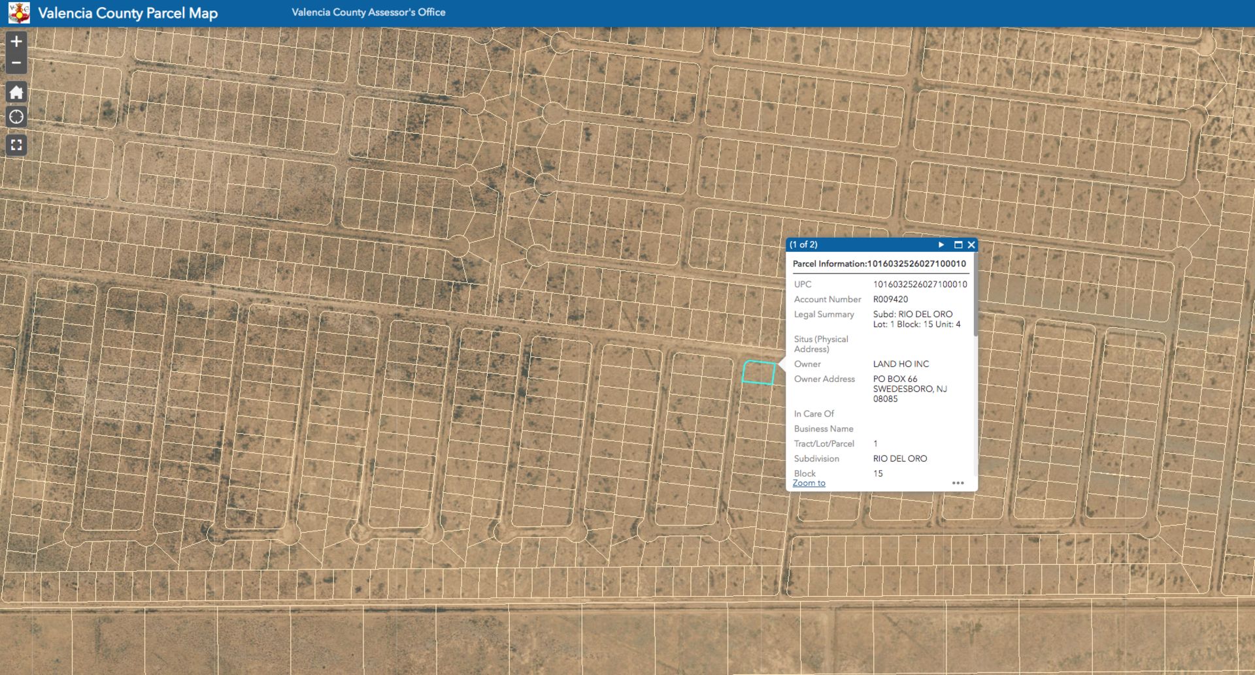Find my location on the map

pyautogui.click(x=16, y=117)
